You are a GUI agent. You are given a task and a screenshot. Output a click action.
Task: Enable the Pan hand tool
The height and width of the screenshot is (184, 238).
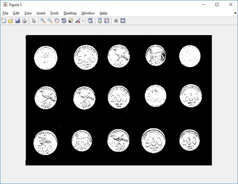coord(57,21)
